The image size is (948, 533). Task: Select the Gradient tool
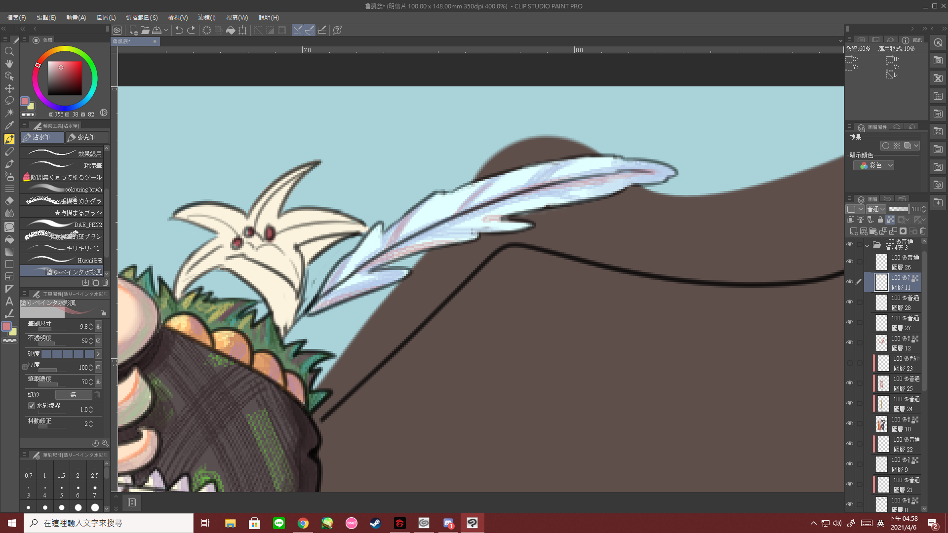pos(9,252)
